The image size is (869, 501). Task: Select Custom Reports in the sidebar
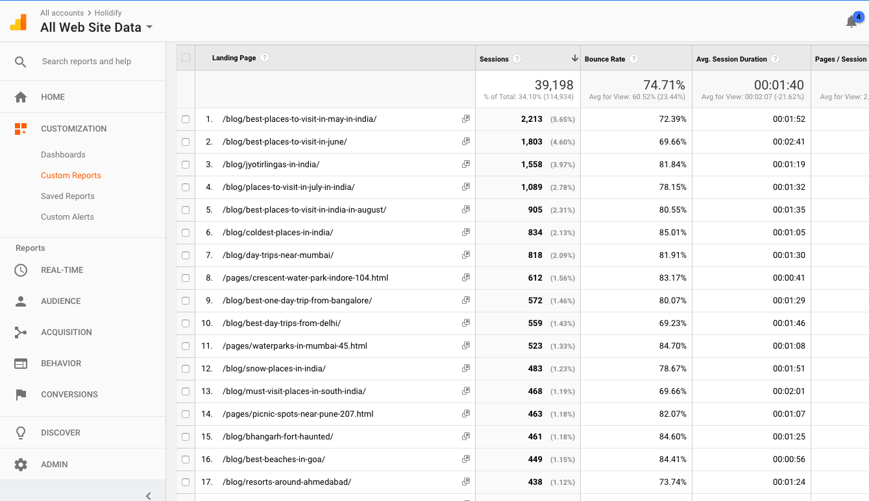71,176
